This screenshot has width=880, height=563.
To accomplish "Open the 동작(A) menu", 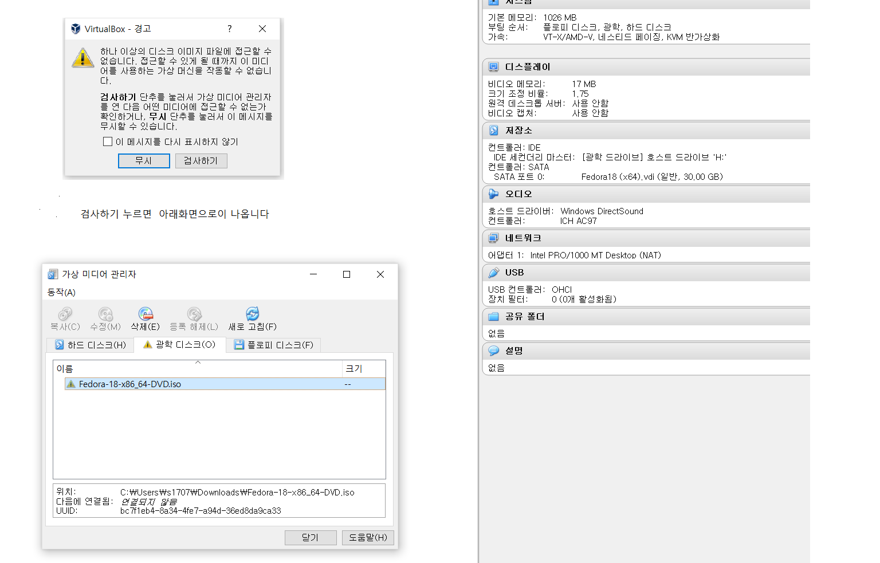I will (x=61, y=292).
